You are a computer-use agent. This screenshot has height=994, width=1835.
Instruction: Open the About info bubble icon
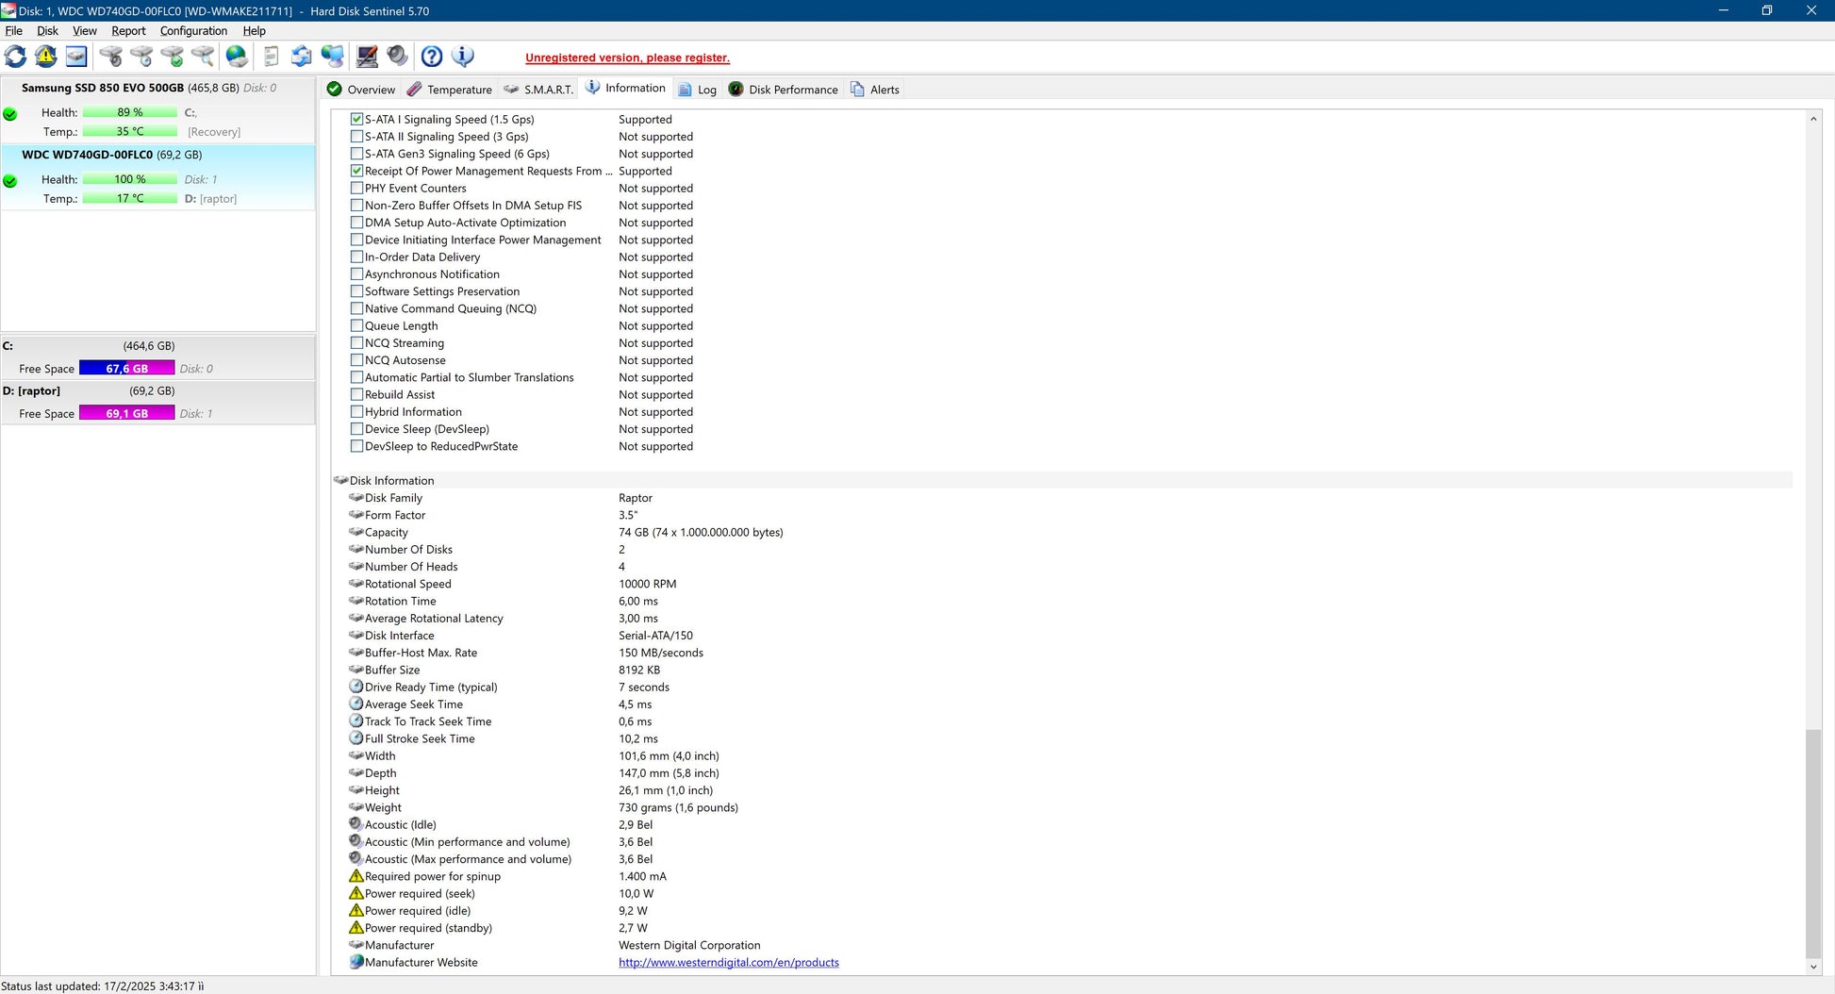click(x=463, y=57)
